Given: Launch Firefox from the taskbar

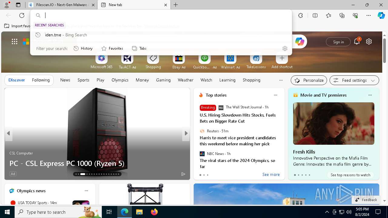Looking at the screenshot, I should coord(154,212).
